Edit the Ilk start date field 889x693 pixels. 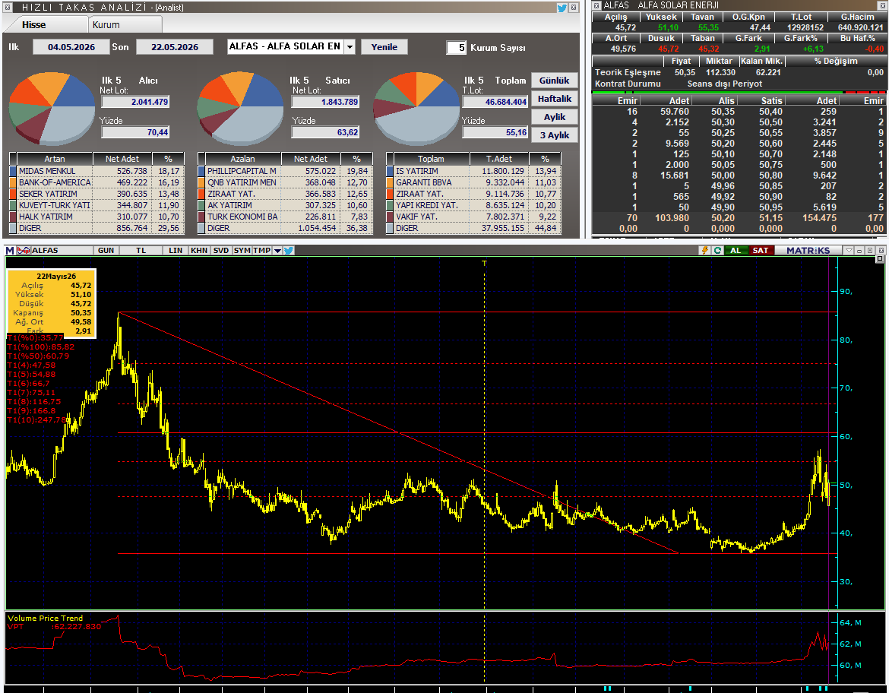tap(71, 47)
